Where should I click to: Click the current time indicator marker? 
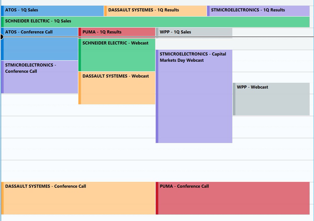(x=1, y=37)
